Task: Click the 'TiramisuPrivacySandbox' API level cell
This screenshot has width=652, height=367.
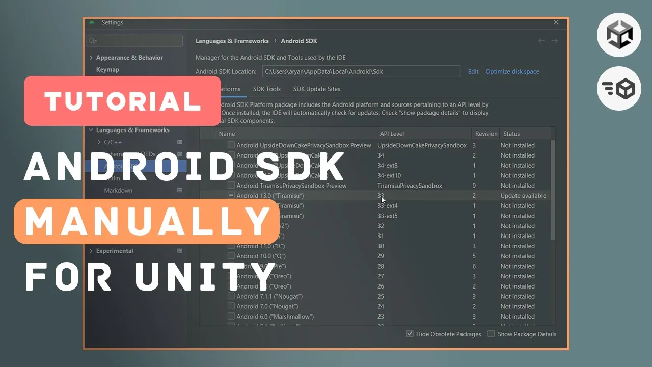Action: coord(410,186)
